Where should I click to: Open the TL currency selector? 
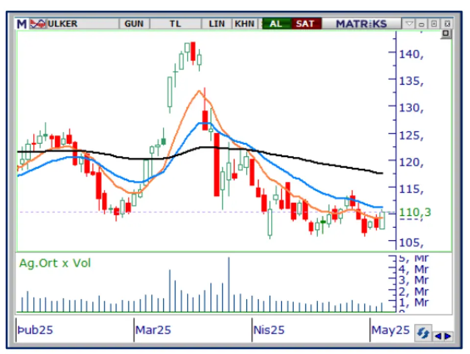tap(175, 23)
